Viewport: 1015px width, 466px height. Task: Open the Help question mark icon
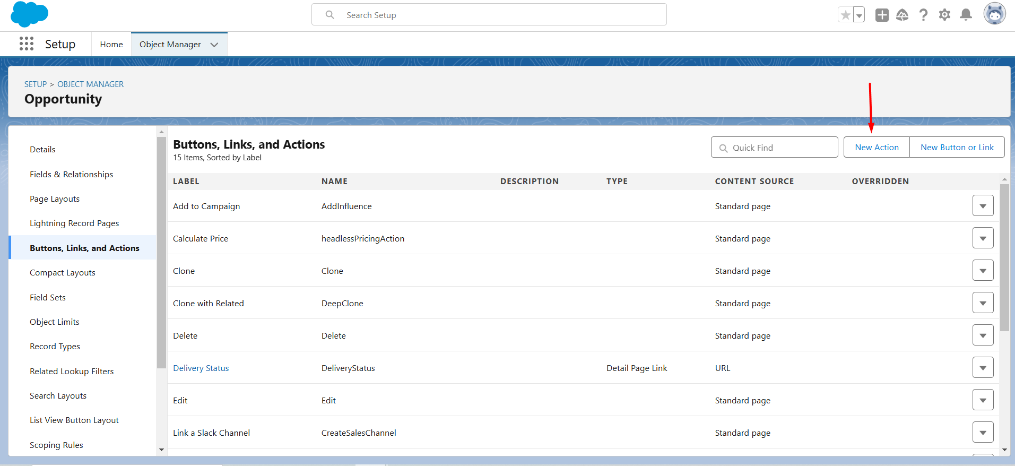[923, 15]
